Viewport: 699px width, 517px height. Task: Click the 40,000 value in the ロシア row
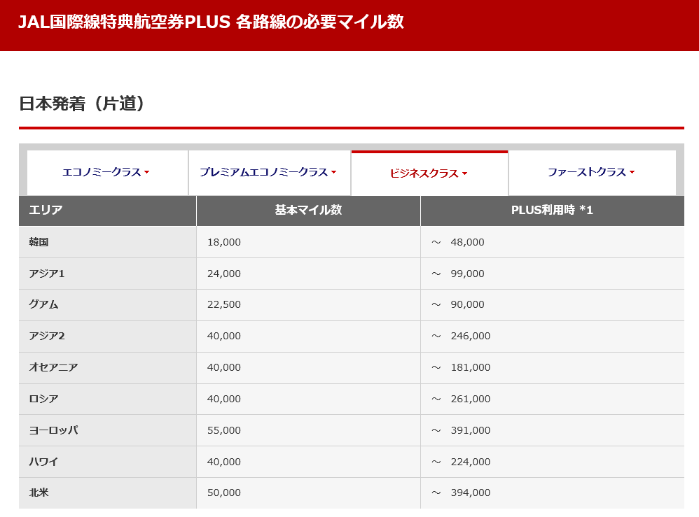click(224, 399)
